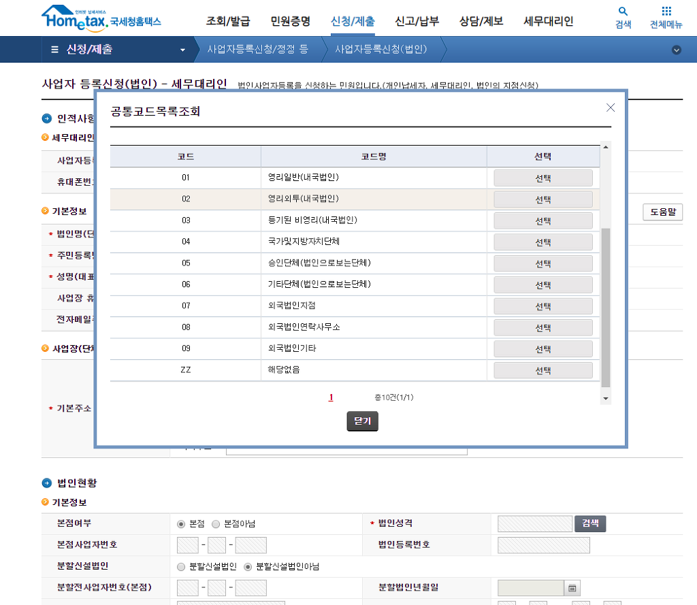Click the Hometax logo
Image resolution: width=697 pixels, height=605 pixels.
point(101,17)
